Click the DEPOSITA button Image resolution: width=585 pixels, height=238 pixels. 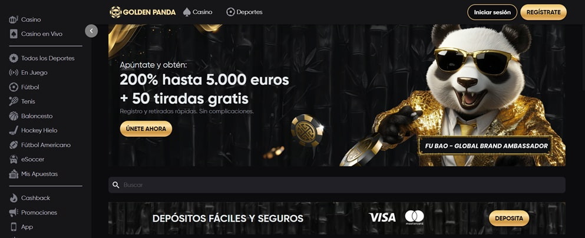coord(509,218)
